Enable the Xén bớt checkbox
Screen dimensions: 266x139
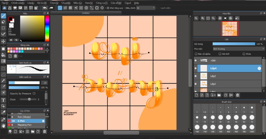click(220, 54)
